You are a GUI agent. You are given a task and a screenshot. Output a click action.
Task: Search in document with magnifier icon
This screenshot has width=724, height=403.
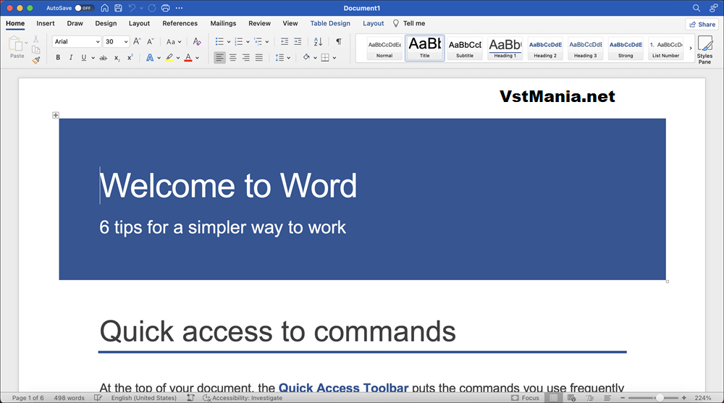(696, 8)
